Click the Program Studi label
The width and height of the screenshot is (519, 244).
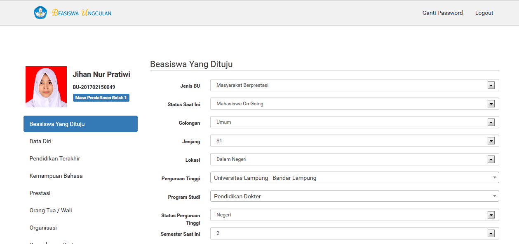click(184, 197)
